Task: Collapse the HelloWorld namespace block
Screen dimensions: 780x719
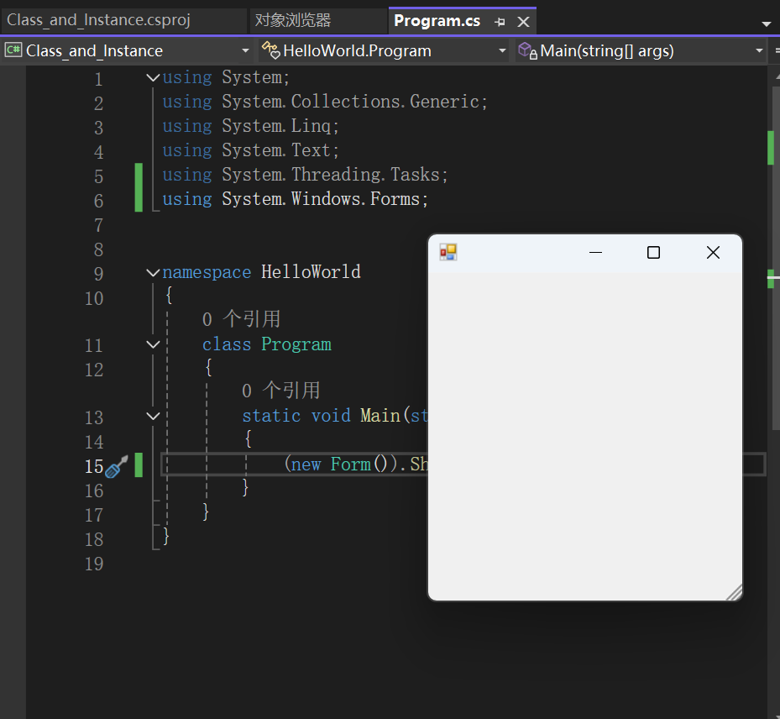Action: click(153, 273)
